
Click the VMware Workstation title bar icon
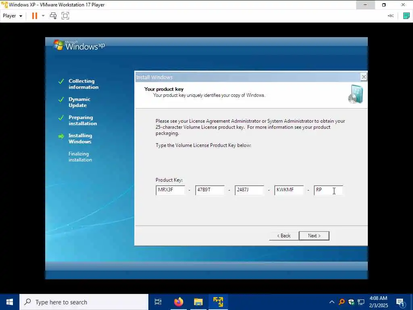pyautogui.click(x=4, y=5)
